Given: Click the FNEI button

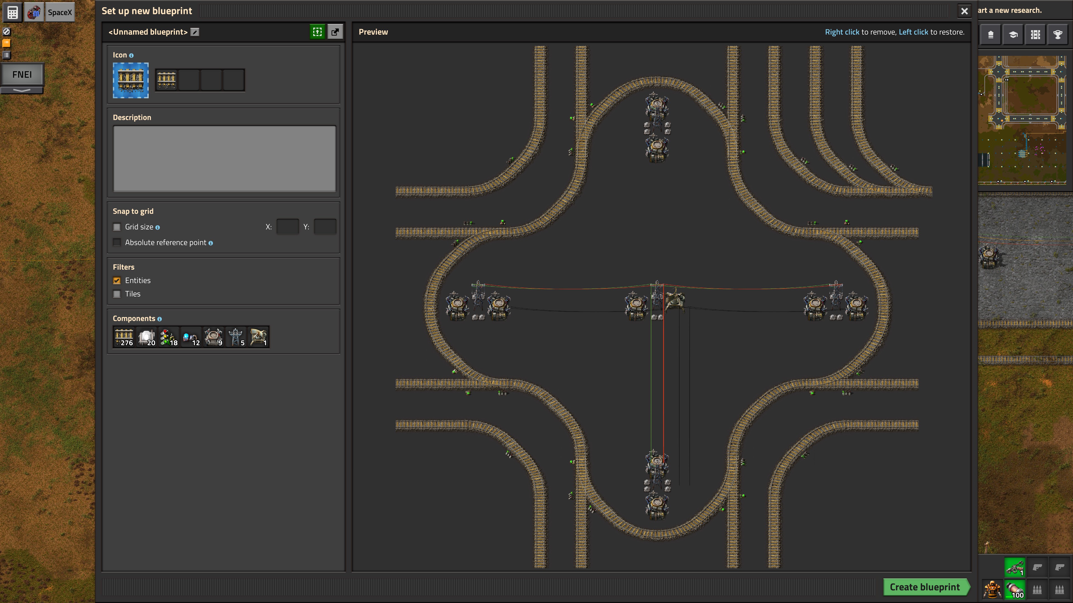Looking at the screenshot, I should coord(22,75).
